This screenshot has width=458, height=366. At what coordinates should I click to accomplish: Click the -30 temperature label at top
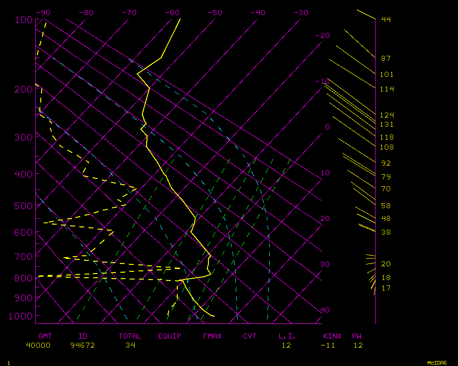tap(300, 13)
